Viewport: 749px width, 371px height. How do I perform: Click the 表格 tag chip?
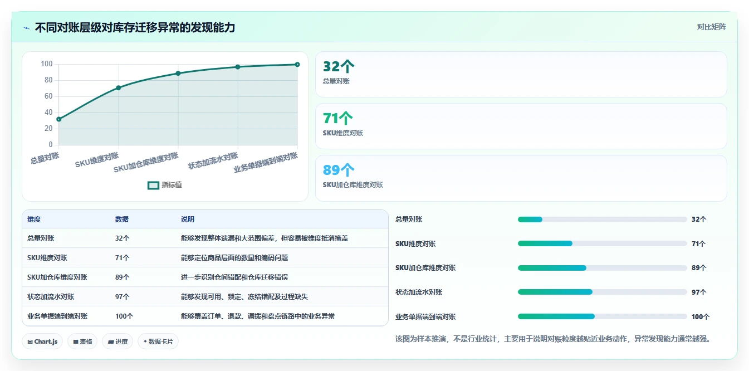click(x=82, y=341)
